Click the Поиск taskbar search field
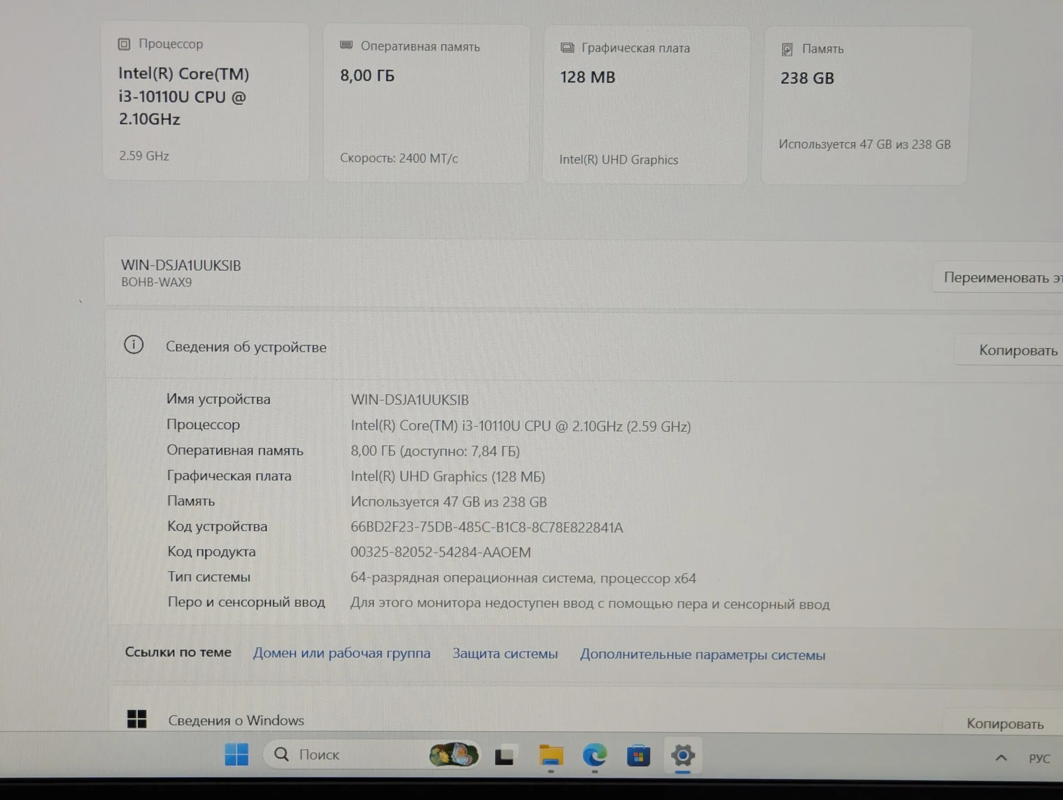The image size is (1063, 800). (372, 754)
